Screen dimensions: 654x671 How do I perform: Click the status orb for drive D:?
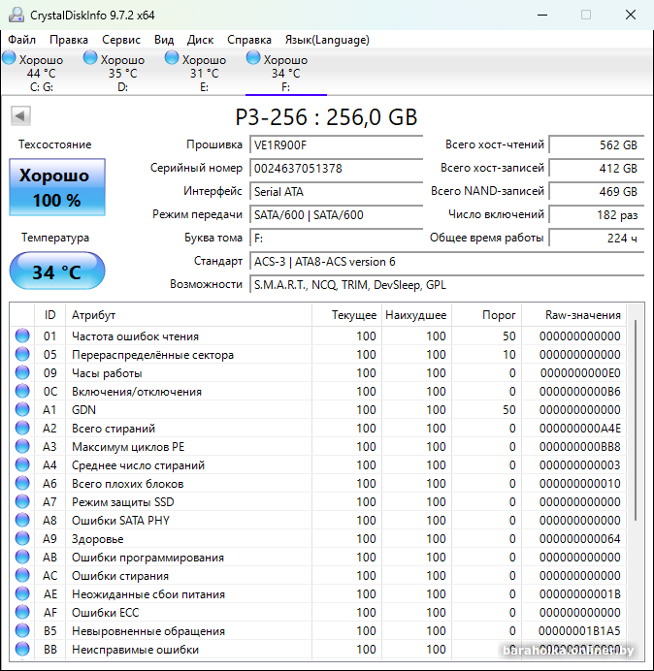pyautogui.click(x=90, y=59)
